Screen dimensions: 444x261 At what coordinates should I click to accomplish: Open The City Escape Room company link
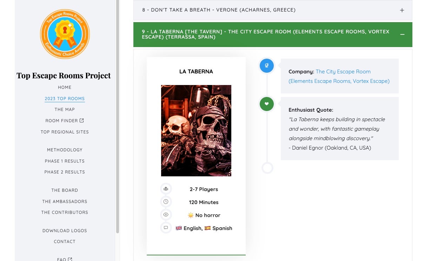(343, 72)
